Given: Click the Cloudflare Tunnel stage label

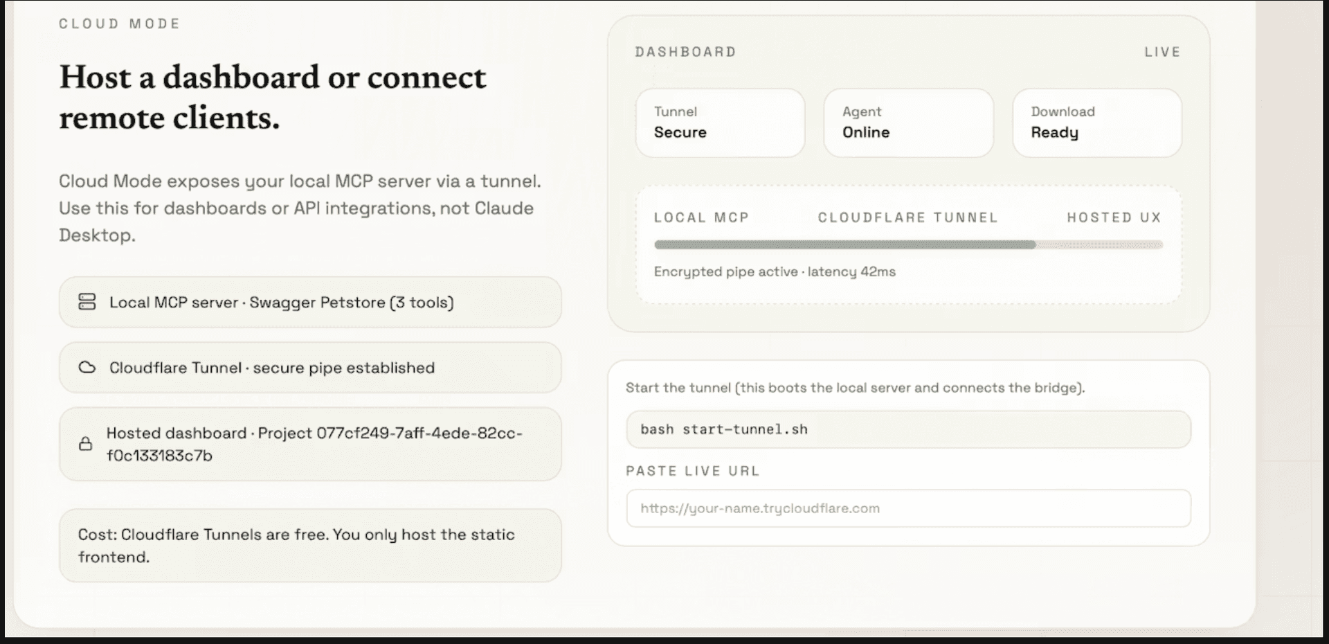Looking at the screenshot, I should point(907,217).
